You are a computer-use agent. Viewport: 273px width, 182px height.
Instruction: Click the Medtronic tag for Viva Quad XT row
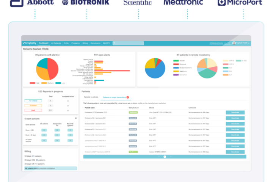133,113
